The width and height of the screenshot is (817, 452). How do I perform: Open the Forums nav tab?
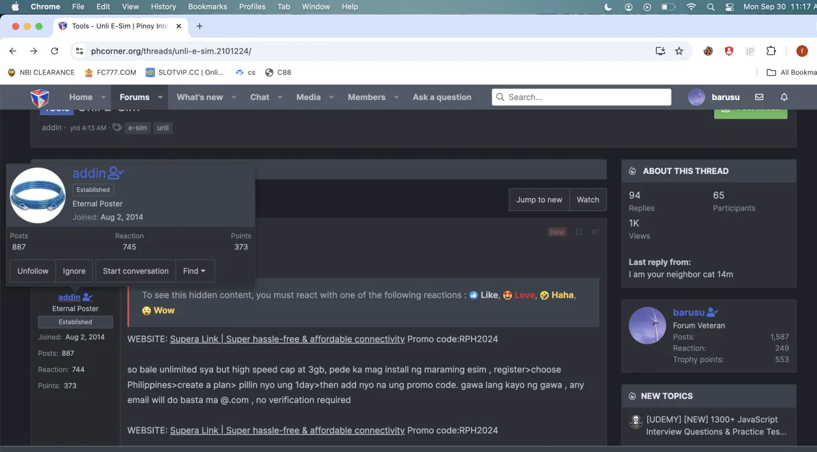click(134, 97)
